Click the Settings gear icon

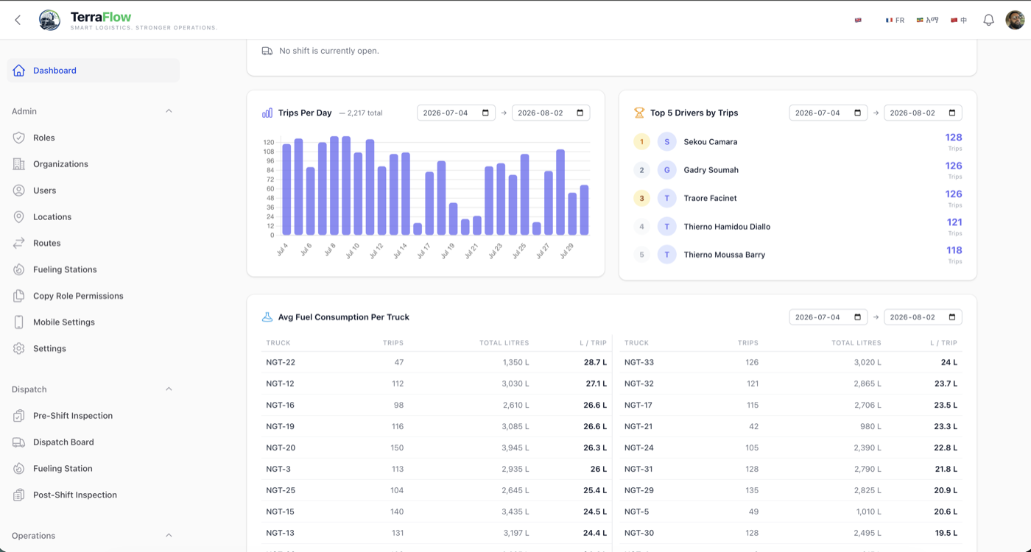pyautogui.click(x=19, y=349)
